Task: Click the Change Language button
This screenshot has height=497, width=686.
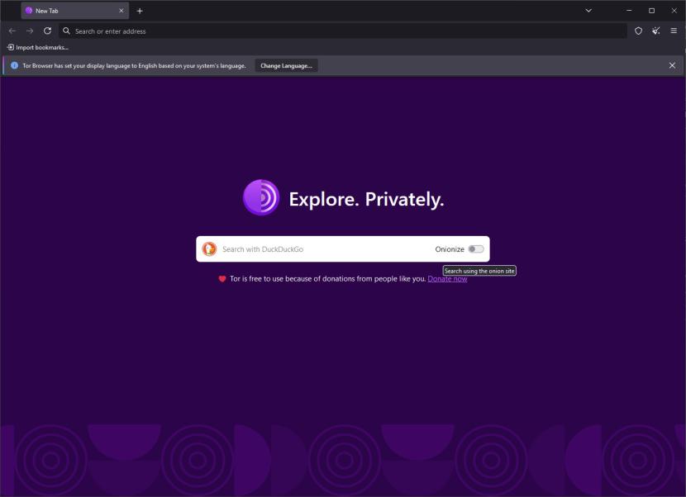Action: [x=286, y=65]
